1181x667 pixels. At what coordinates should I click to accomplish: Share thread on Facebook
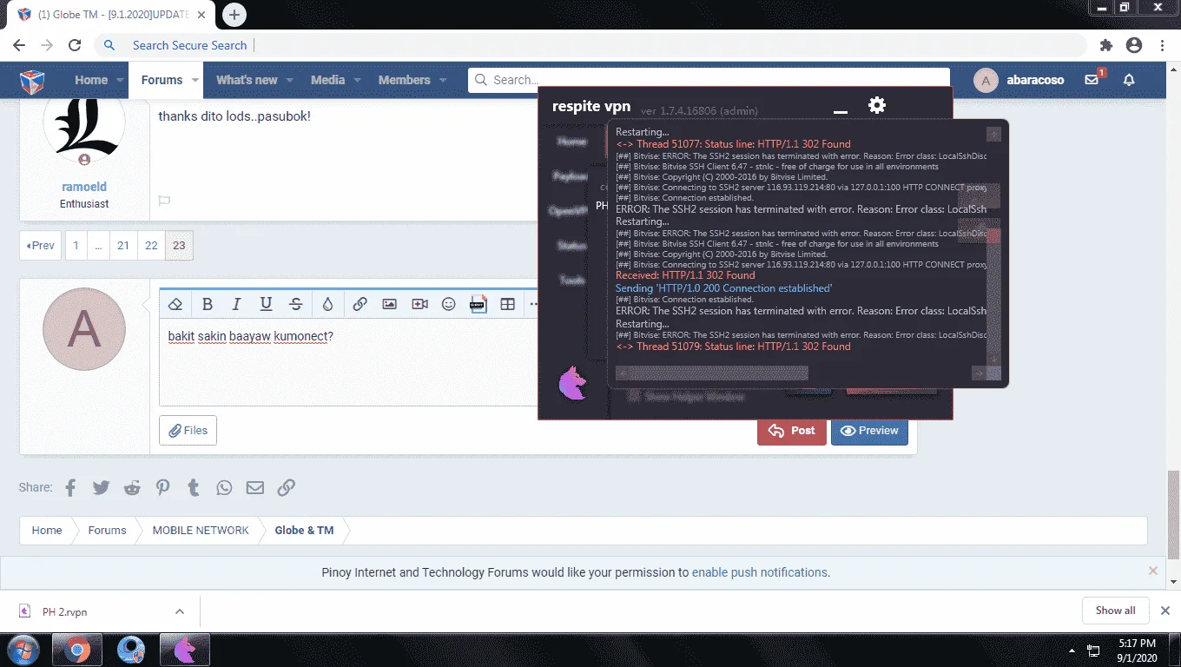point(71,487)
